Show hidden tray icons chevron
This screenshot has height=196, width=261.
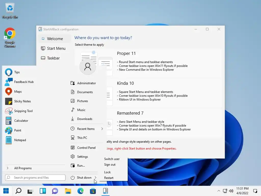coord(219,191)
